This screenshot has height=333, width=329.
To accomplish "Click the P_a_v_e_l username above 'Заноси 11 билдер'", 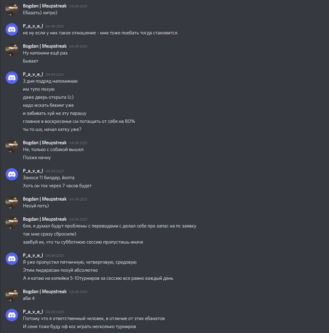I will coord(33,171).
